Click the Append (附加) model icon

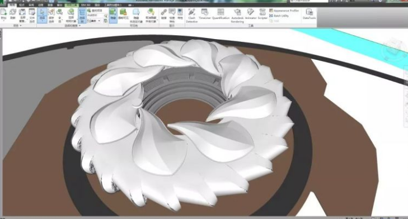(4, 12)
